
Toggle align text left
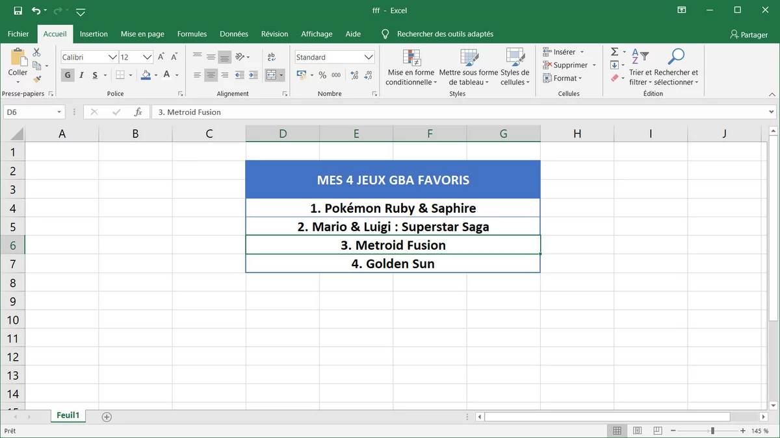(x=197, y=75)
